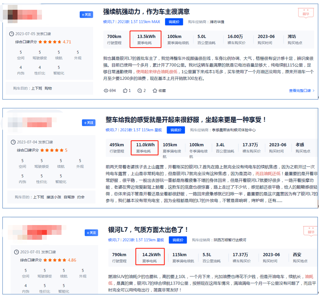
Task: Click the 精华 badge on third review
Action: coord(311,231)
